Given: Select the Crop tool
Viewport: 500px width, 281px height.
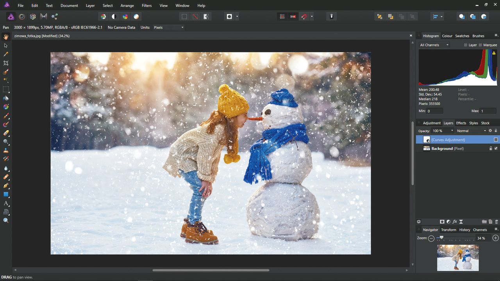Looking at the screenshot, I should [x=6, y=63].
